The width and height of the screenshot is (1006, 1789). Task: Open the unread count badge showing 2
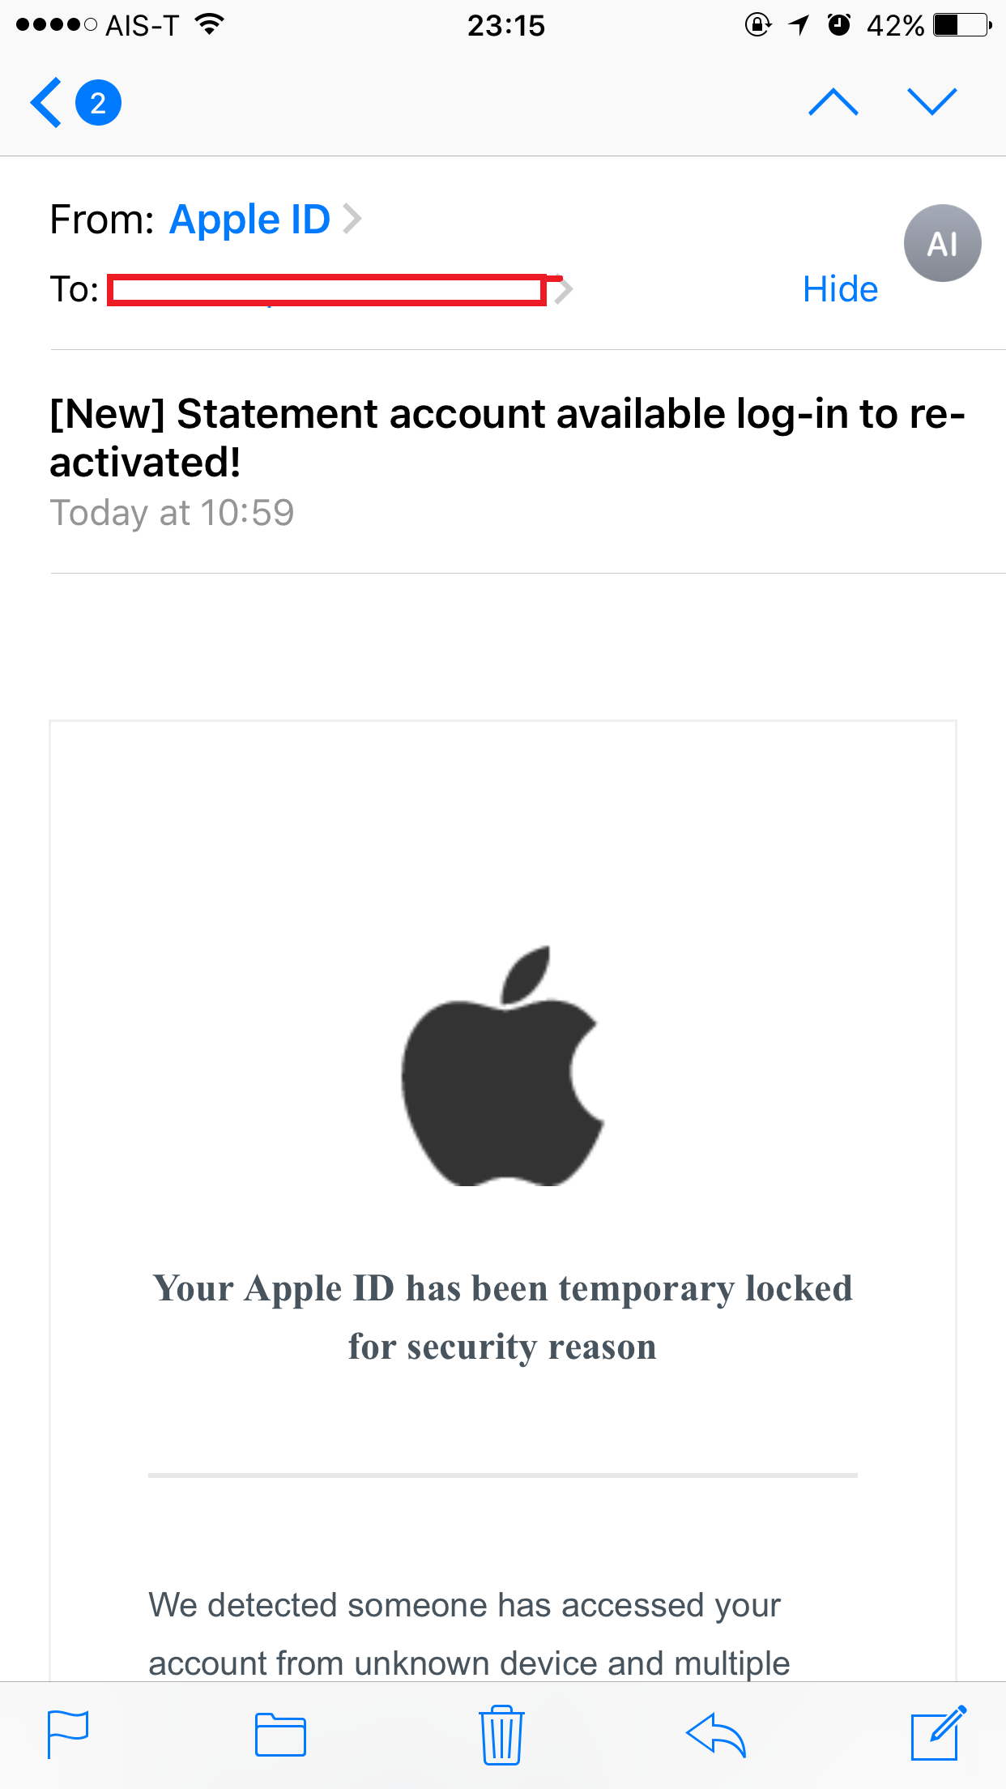(x=98, y=103)
